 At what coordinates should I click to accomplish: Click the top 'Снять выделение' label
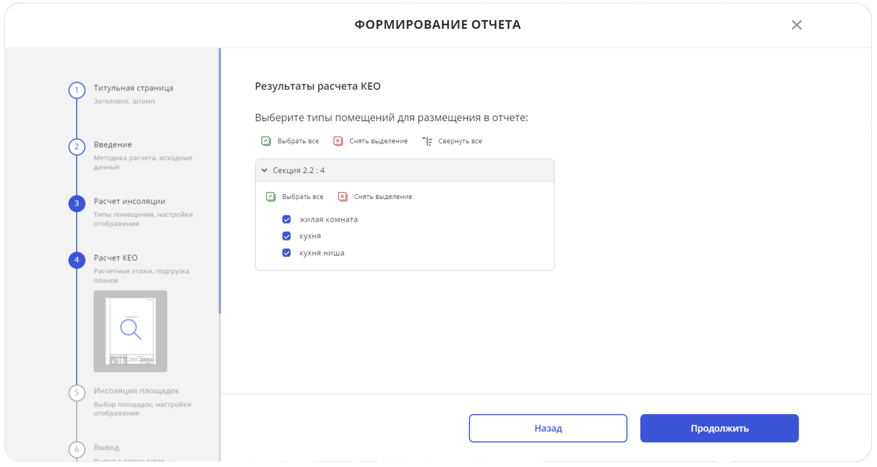[378, 141]
